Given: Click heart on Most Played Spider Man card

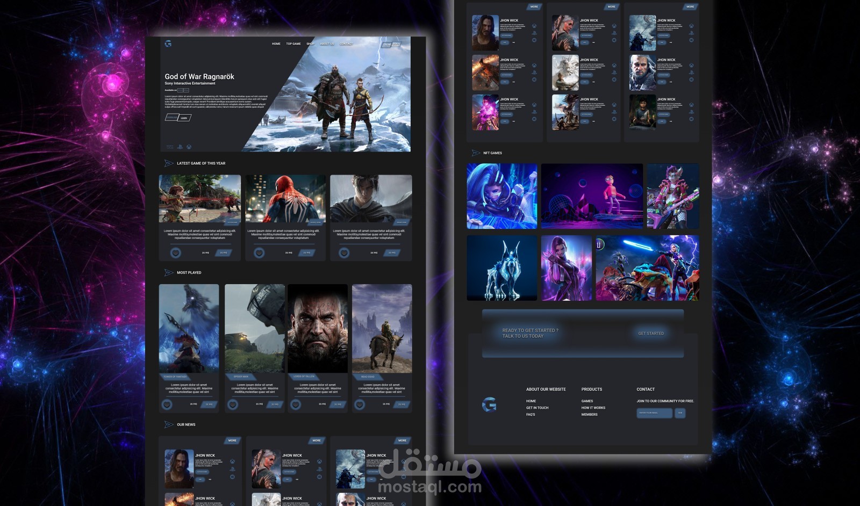Looking at the screenshot, I should (x=233, y=404).
